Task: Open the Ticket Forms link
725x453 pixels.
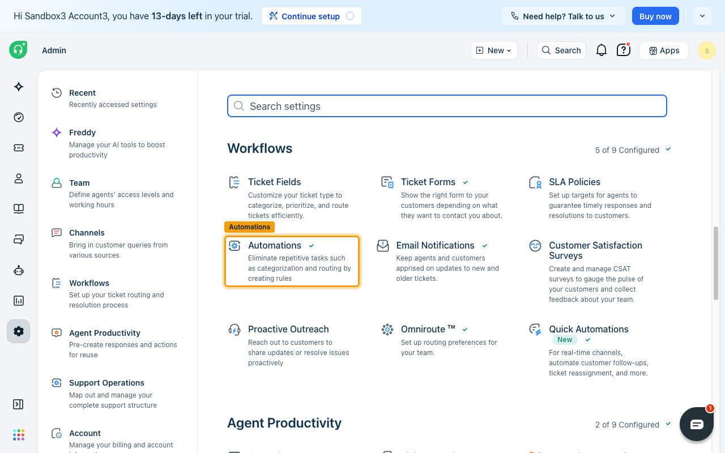Action: coord(428,182)
